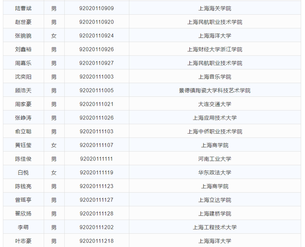Click gender 男 in 李萌's row

54,227
